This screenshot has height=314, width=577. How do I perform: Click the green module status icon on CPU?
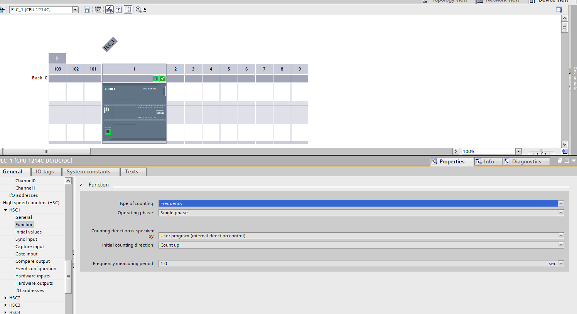156,79
